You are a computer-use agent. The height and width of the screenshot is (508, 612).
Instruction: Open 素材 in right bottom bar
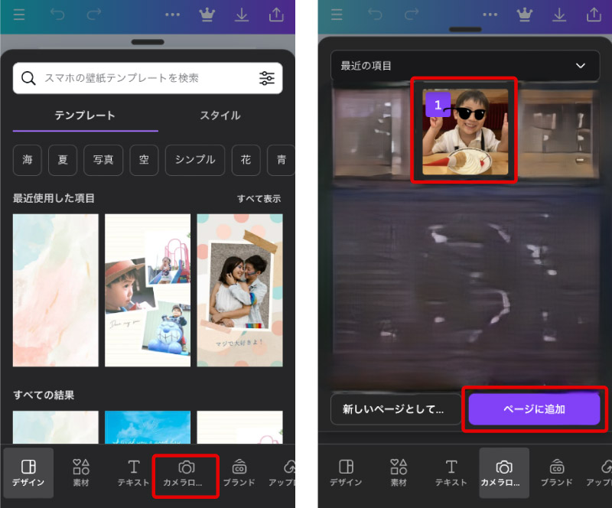pyautogui.click(x=399, y=473)
